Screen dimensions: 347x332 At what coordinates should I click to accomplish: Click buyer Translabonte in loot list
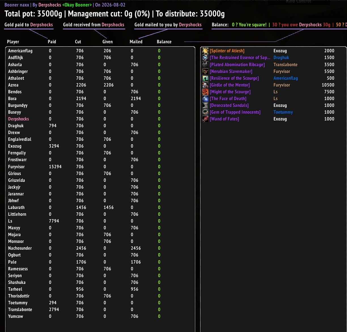[x=286, y=64]
